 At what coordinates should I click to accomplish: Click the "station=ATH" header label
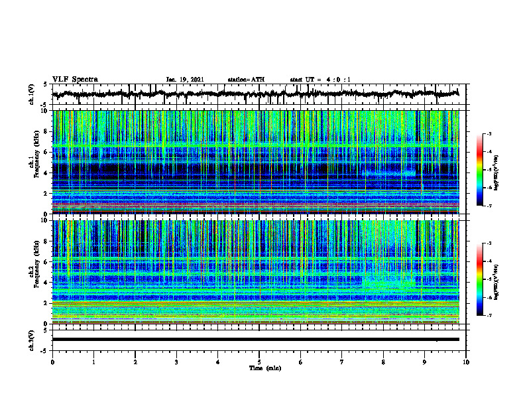pyautogui.click(x=246, y=80)
